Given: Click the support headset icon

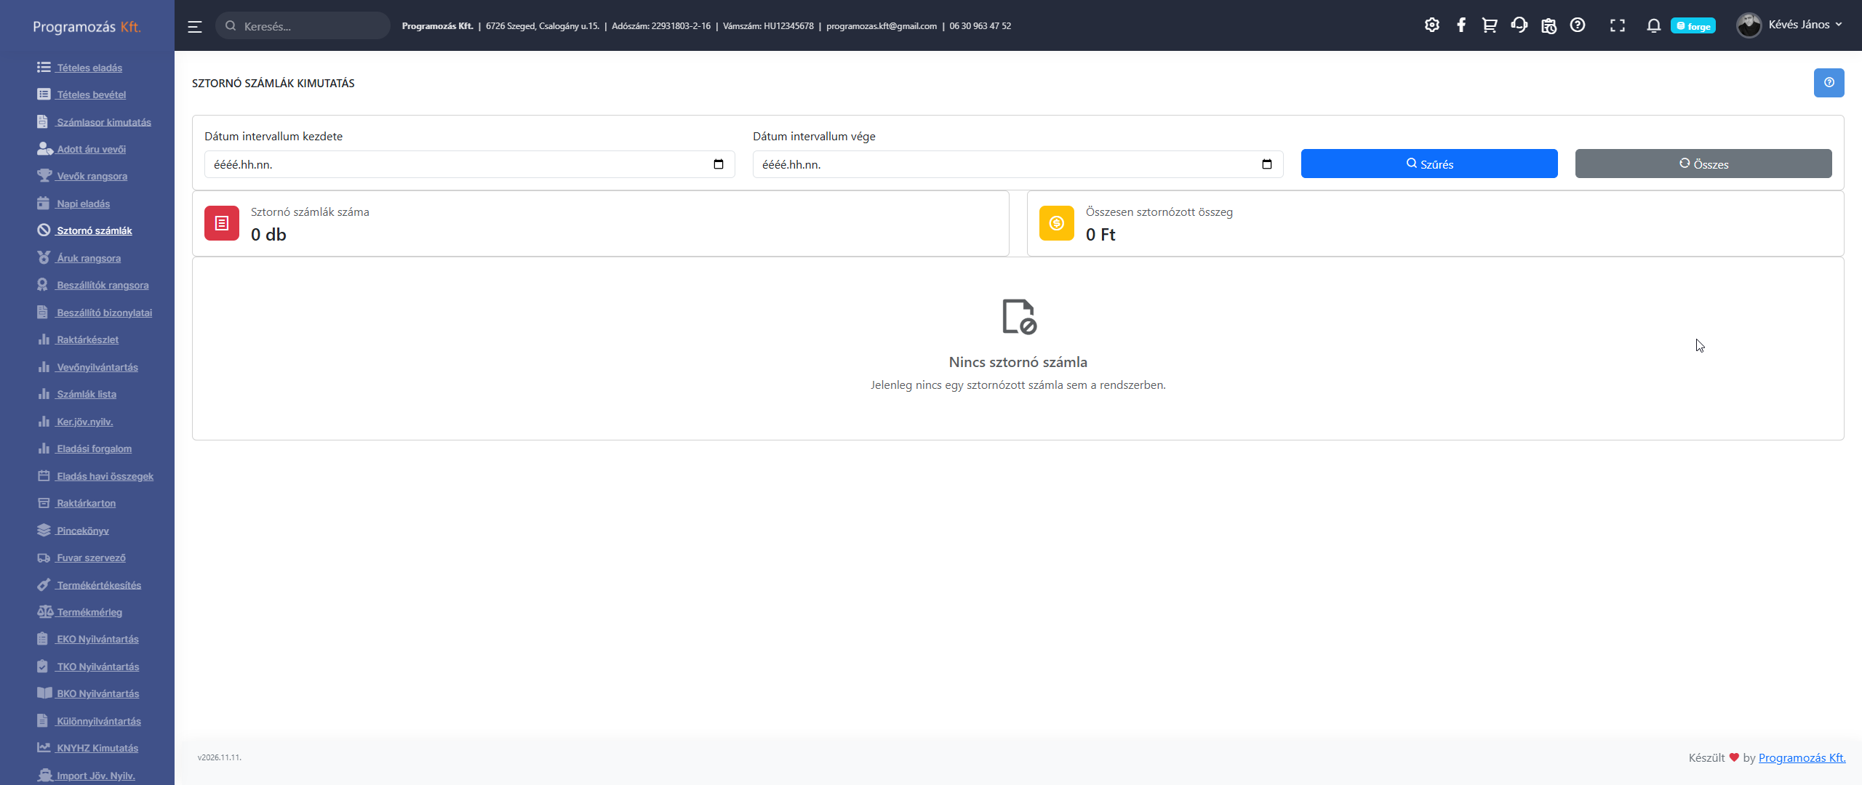Looking at the screenshot, I should (x=1519, y=25).
